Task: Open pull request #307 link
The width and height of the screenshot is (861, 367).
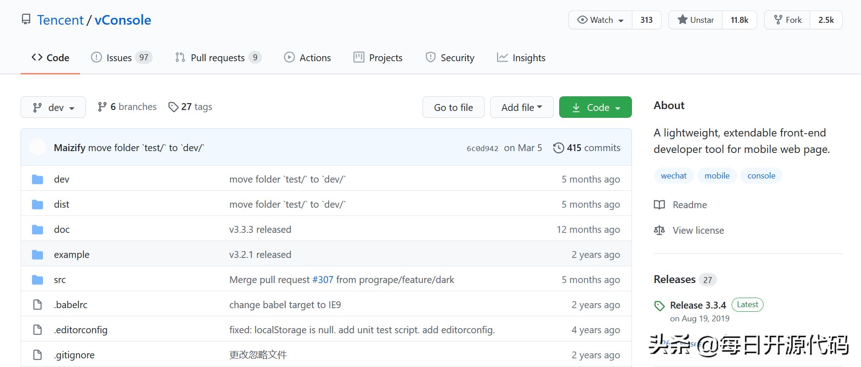Action: tap(323, 280)
